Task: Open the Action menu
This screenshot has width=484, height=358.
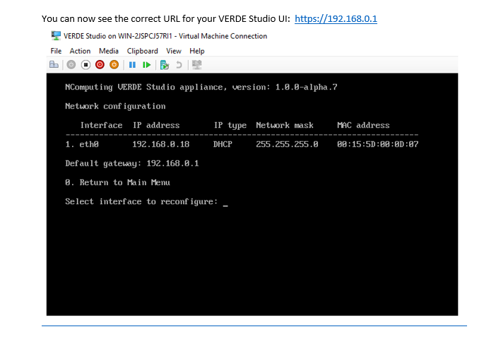Action: (x=80, y=51)
